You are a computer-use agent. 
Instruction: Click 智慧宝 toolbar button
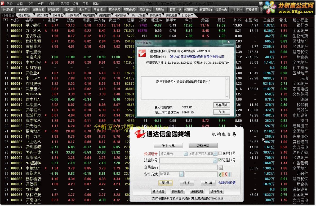160,10
